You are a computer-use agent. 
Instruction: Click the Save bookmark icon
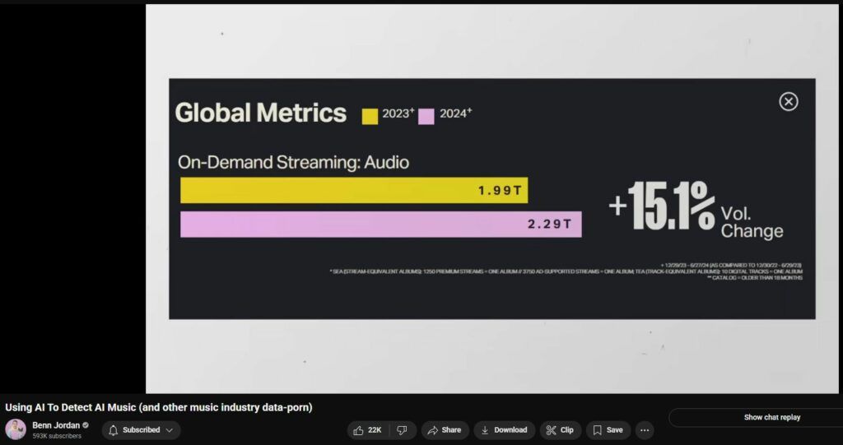coord(597,430)
